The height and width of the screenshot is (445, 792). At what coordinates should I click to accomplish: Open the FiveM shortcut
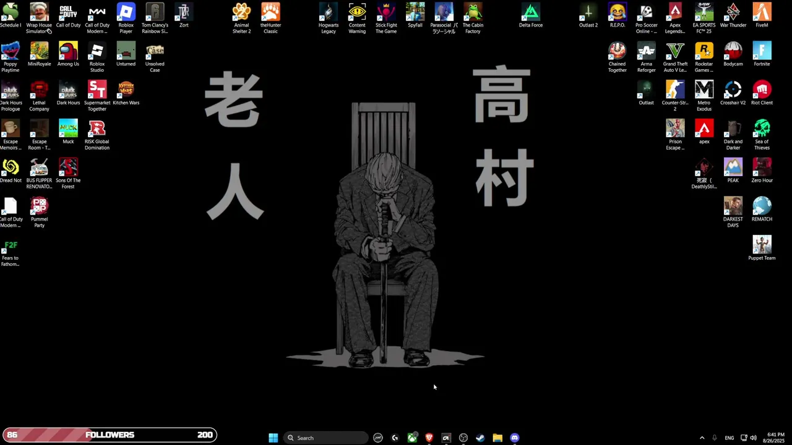click(762, 16)
